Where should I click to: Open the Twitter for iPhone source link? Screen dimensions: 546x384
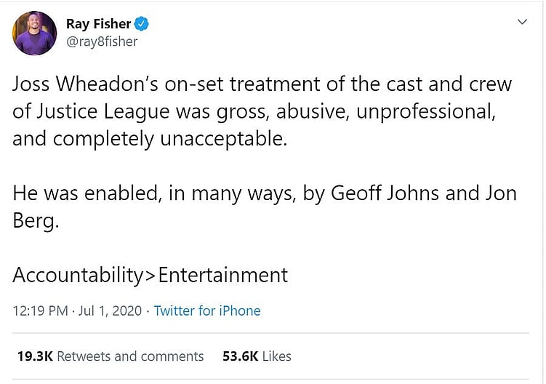tap(207, 311)
